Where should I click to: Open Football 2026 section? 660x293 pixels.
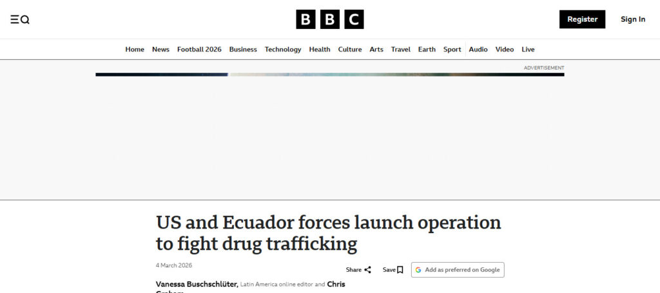coord(199,49)
